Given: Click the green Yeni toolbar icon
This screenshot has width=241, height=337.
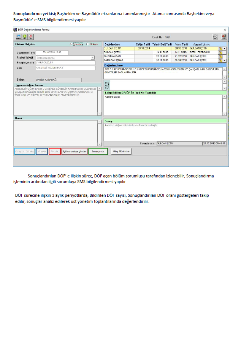Looking at the screenshot, I should [x=25, y=37].
